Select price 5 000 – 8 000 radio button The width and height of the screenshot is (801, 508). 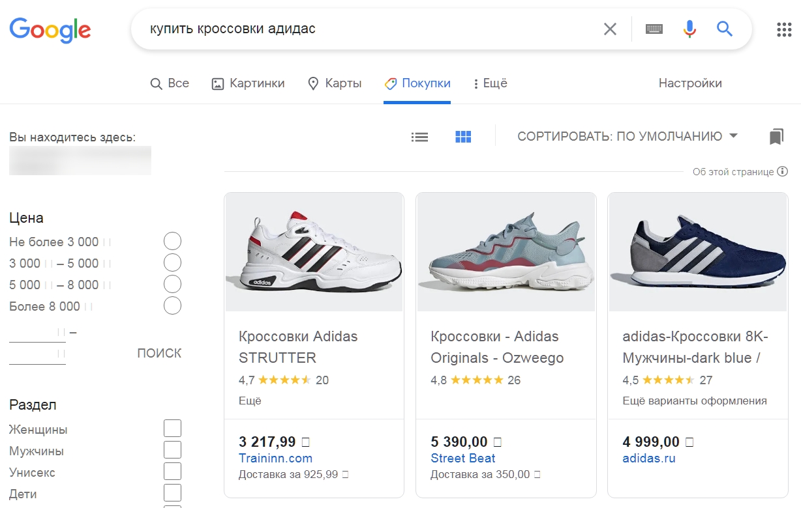[172, 285]
